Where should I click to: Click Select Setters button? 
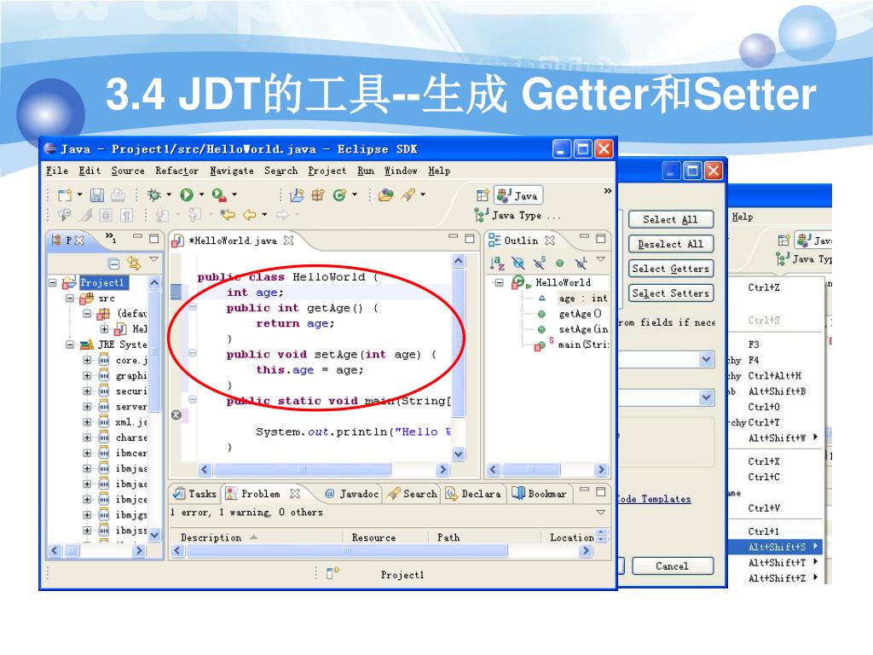point(670,293)
